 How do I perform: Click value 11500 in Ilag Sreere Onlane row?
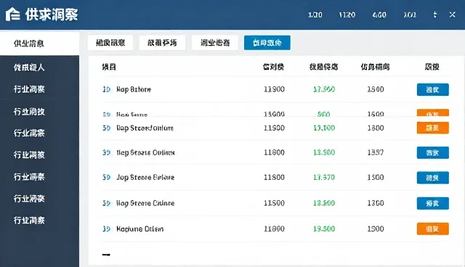coord(275,203)
